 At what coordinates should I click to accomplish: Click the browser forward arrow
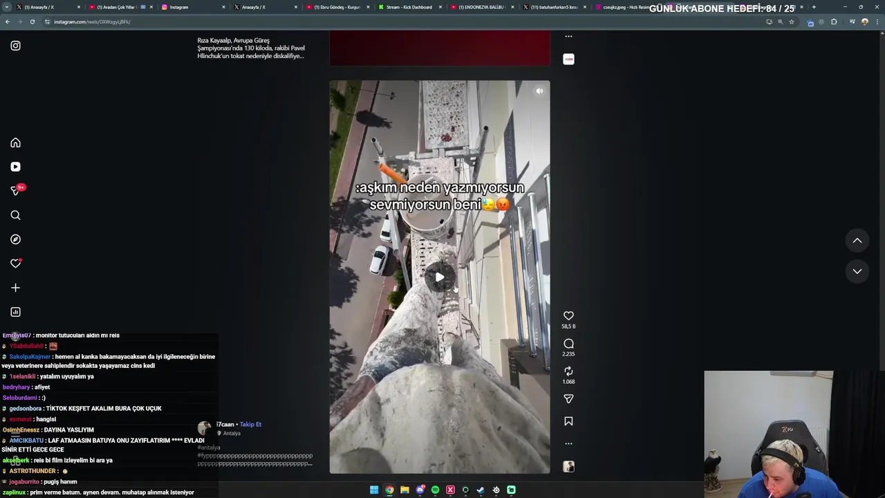coord(19,21)
